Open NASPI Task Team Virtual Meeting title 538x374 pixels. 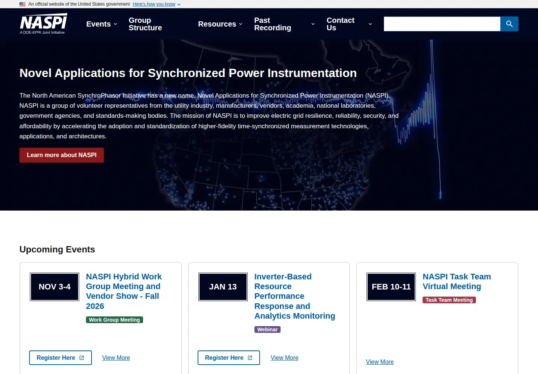click(x=457, y=282)
